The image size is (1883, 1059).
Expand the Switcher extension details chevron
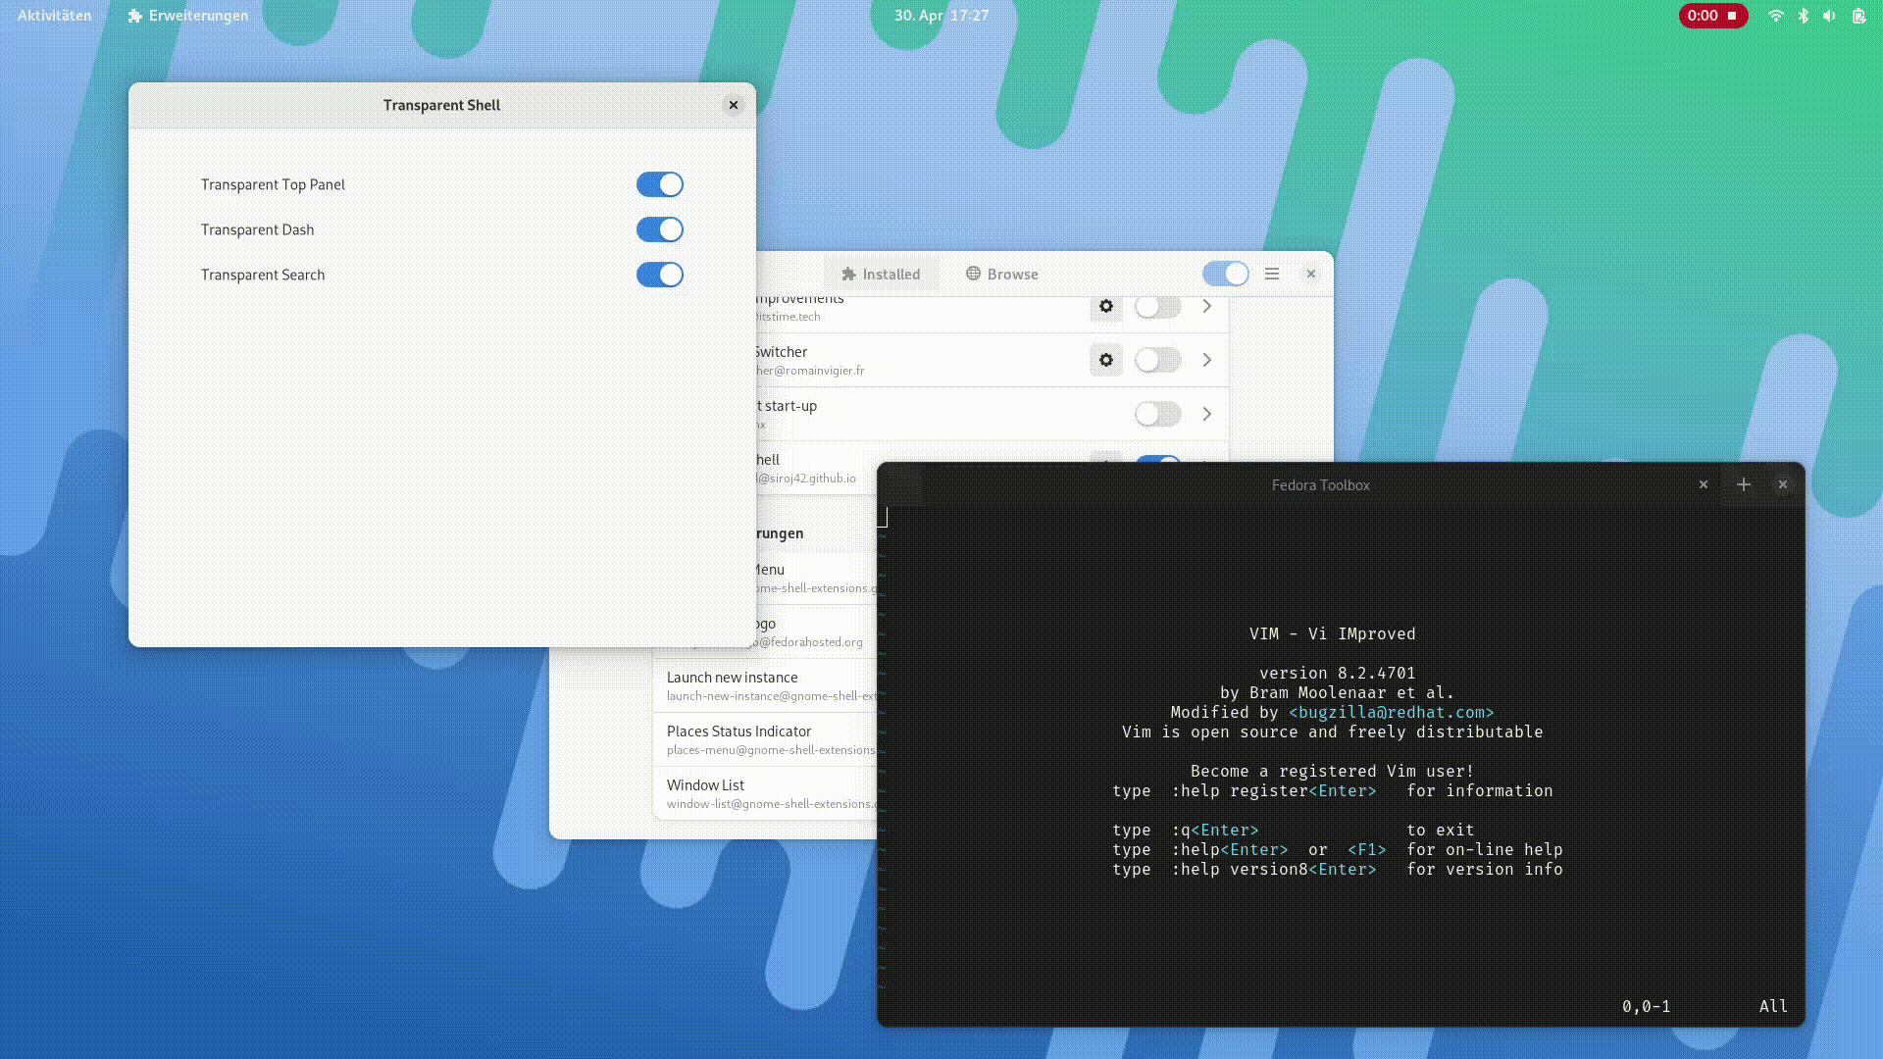[x=1206, y=360]
